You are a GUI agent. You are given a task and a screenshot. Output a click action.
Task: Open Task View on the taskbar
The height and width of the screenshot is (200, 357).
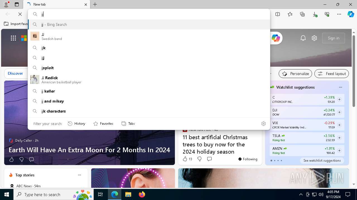pos(100,194)
